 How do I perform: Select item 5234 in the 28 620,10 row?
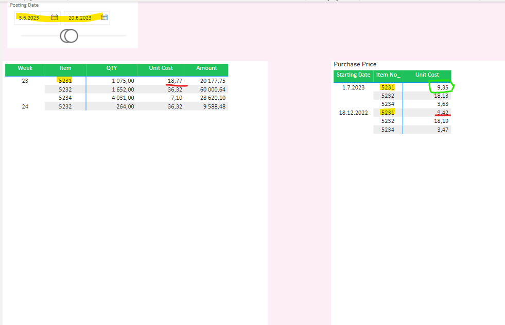coord(65,98)
